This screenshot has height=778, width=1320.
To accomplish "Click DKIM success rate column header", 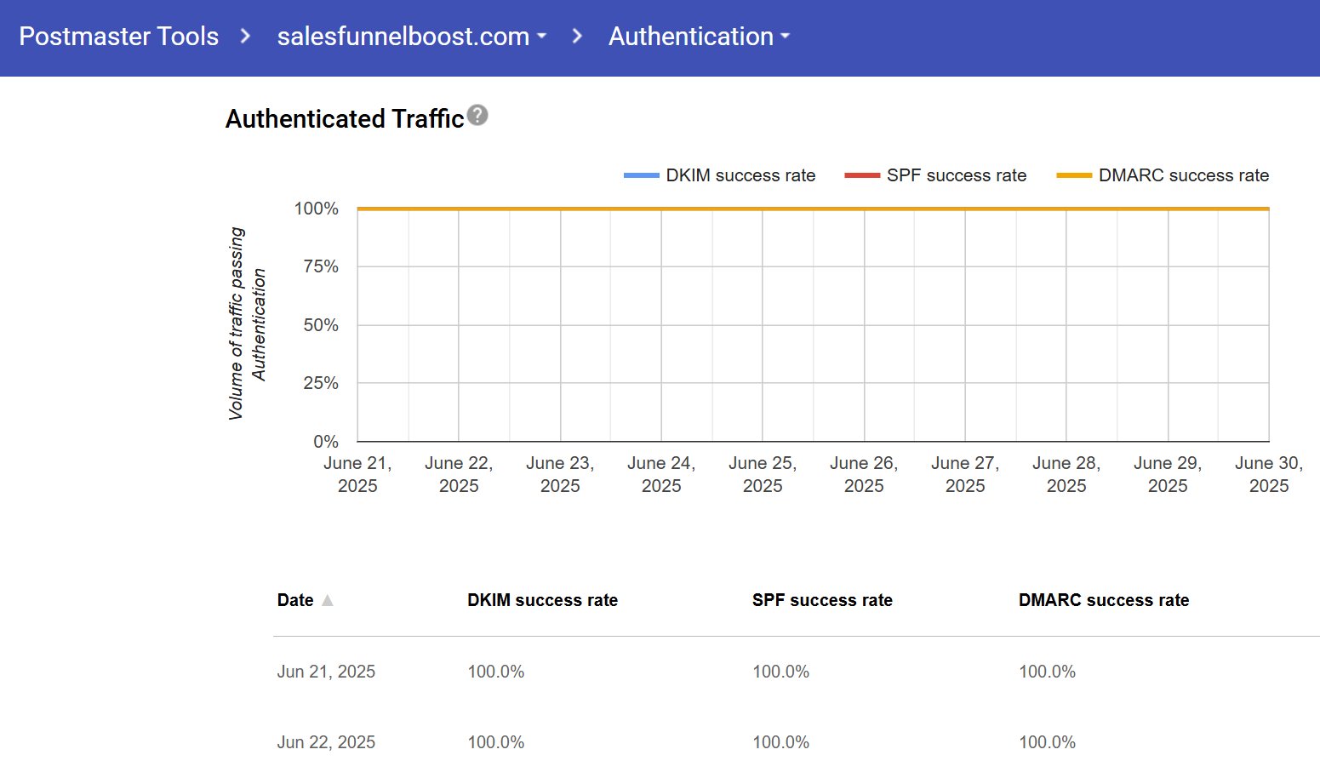I will pyautogui.click(x=542, y=600).
